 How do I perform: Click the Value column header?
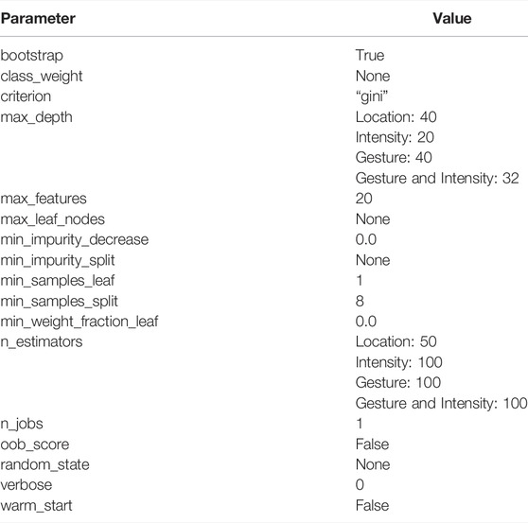click(452, 19)
